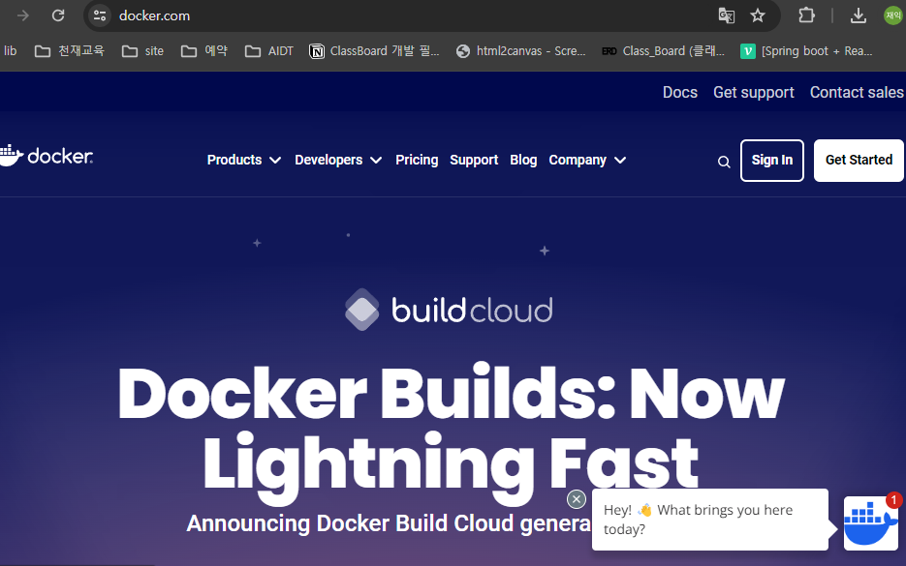Viewport: 906px width, 566px height.
Task: Dismiss the chat popup with X
Action: click(x=577, y=499)
